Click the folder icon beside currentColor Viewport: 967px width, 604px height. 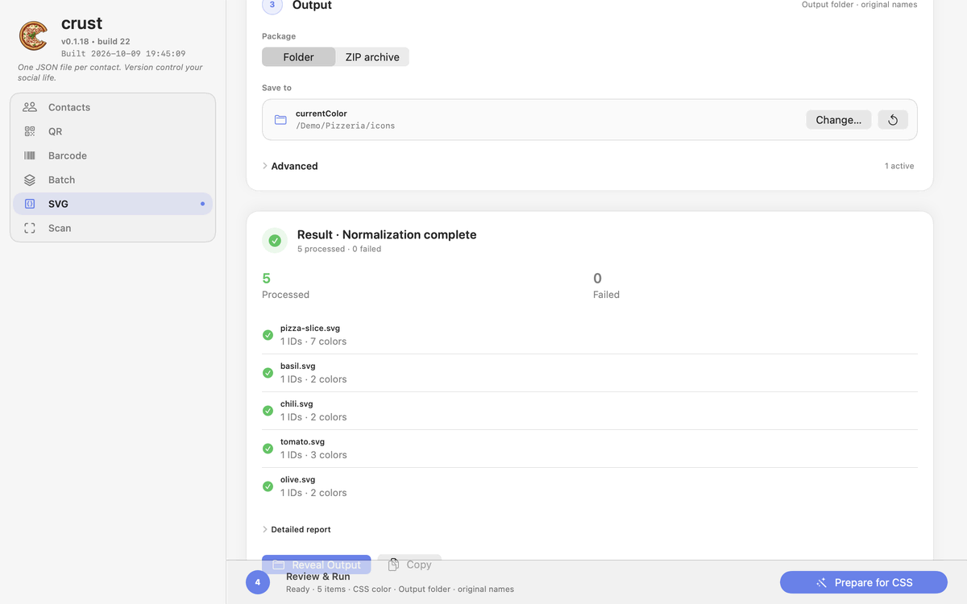(280, 120)
